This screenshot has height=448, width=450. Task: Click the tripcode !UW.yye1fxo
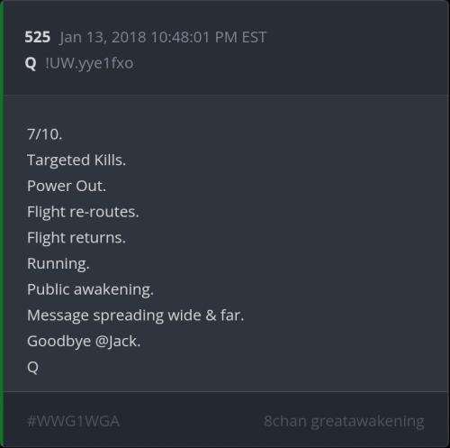[89, 63]
